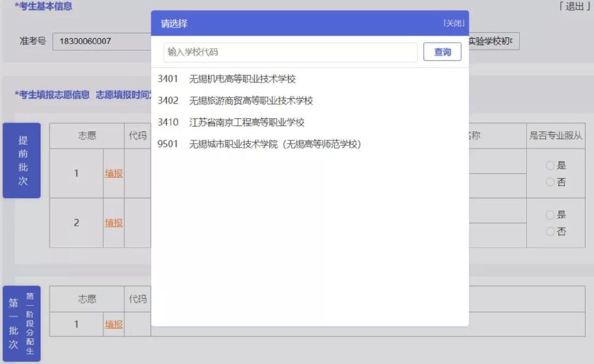
Task: Click the 志愿 header in 第一批次 table
Action: (87, 299)
